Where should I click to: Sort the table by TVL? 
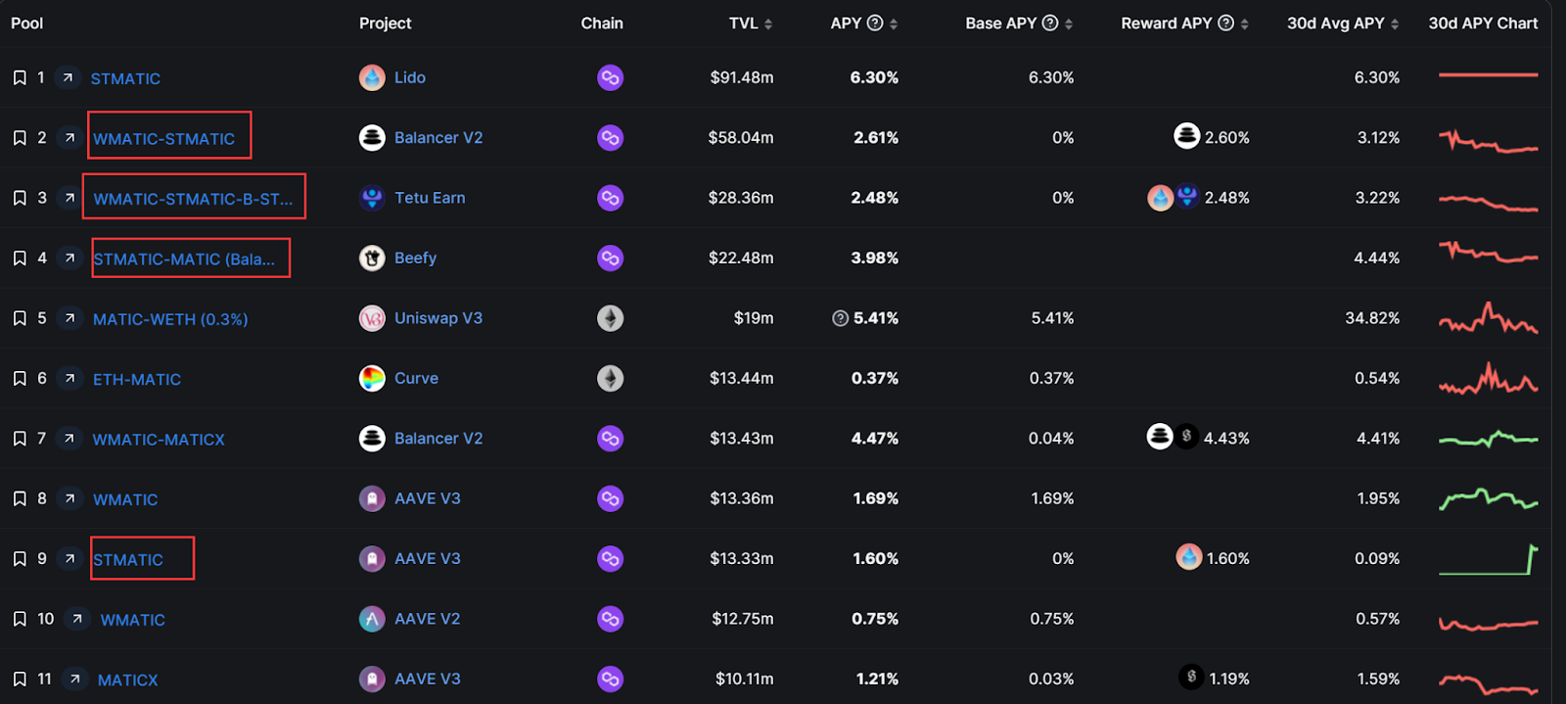coord(768,23)
